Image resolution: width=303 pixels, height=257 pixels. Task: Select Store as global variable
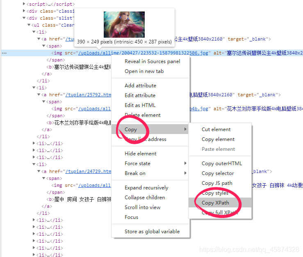[152, 231]
